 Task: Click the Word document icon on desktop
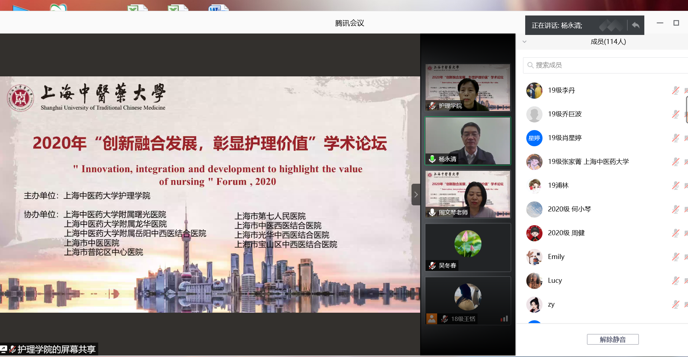pos(218,7)
